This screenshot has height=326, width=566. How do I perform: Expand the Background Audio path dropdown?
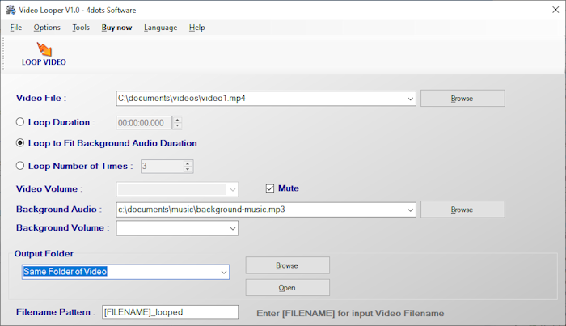pos(410,210)
